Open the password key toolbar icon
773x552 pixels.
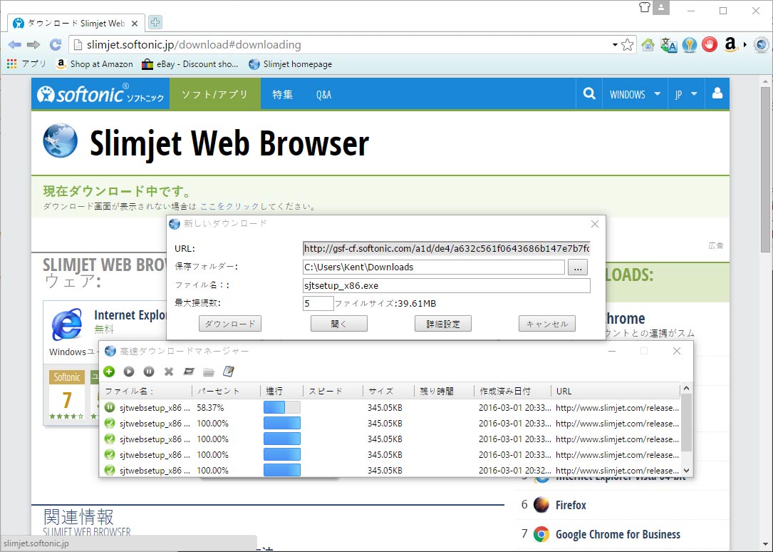tap(689, 45)
